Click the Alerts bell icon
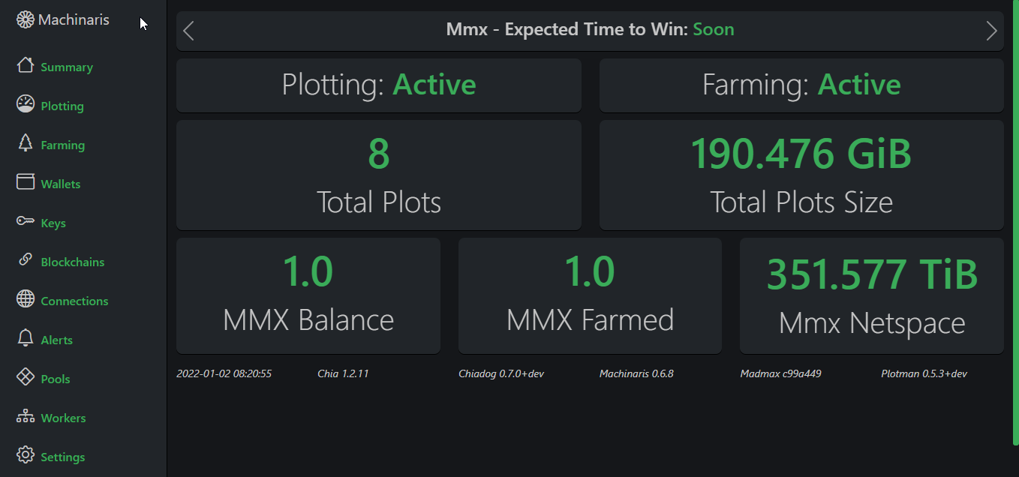Viewport: 1019px width, 477px height. pos(25,339)
